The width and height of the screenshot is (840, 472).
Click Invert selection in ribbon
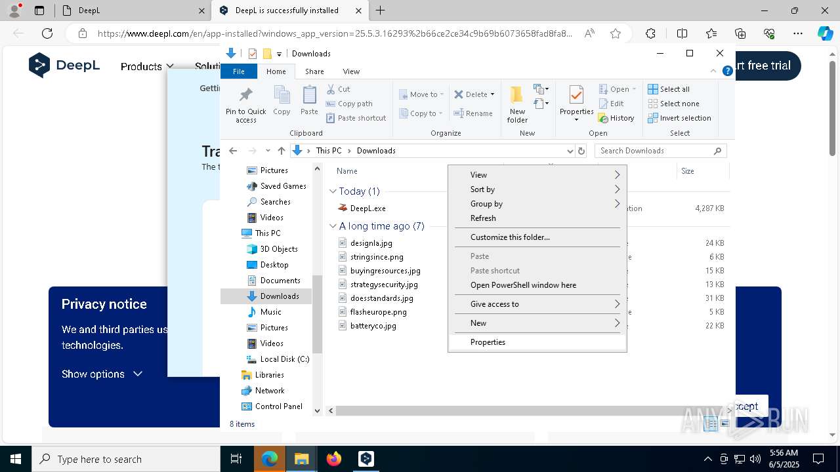tap(679, 118)
